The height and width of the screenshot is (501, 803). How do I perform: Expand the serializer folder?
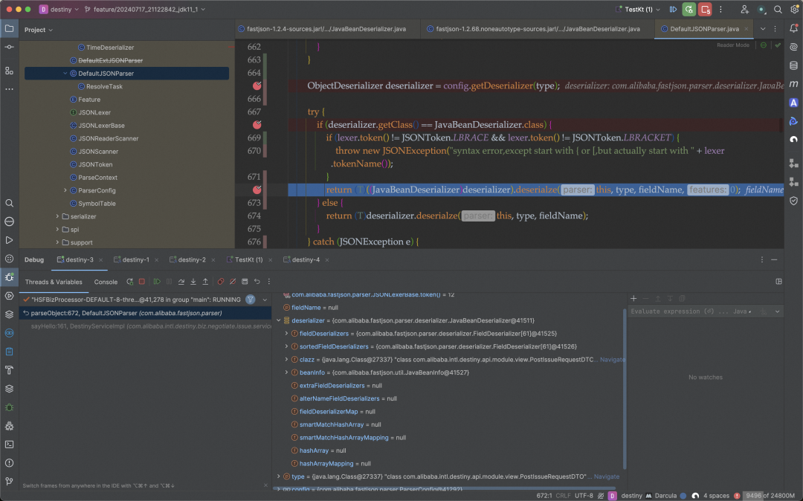tap(57, 216)
